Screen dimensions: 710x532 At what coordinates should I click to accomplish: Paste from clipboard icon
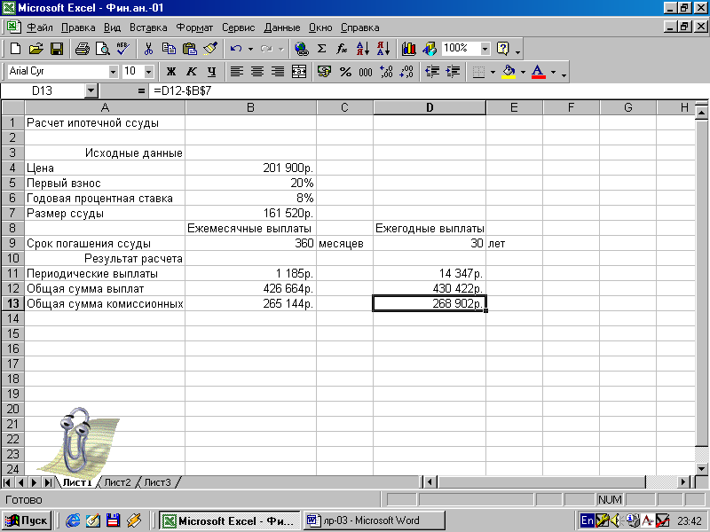[190, 49]
